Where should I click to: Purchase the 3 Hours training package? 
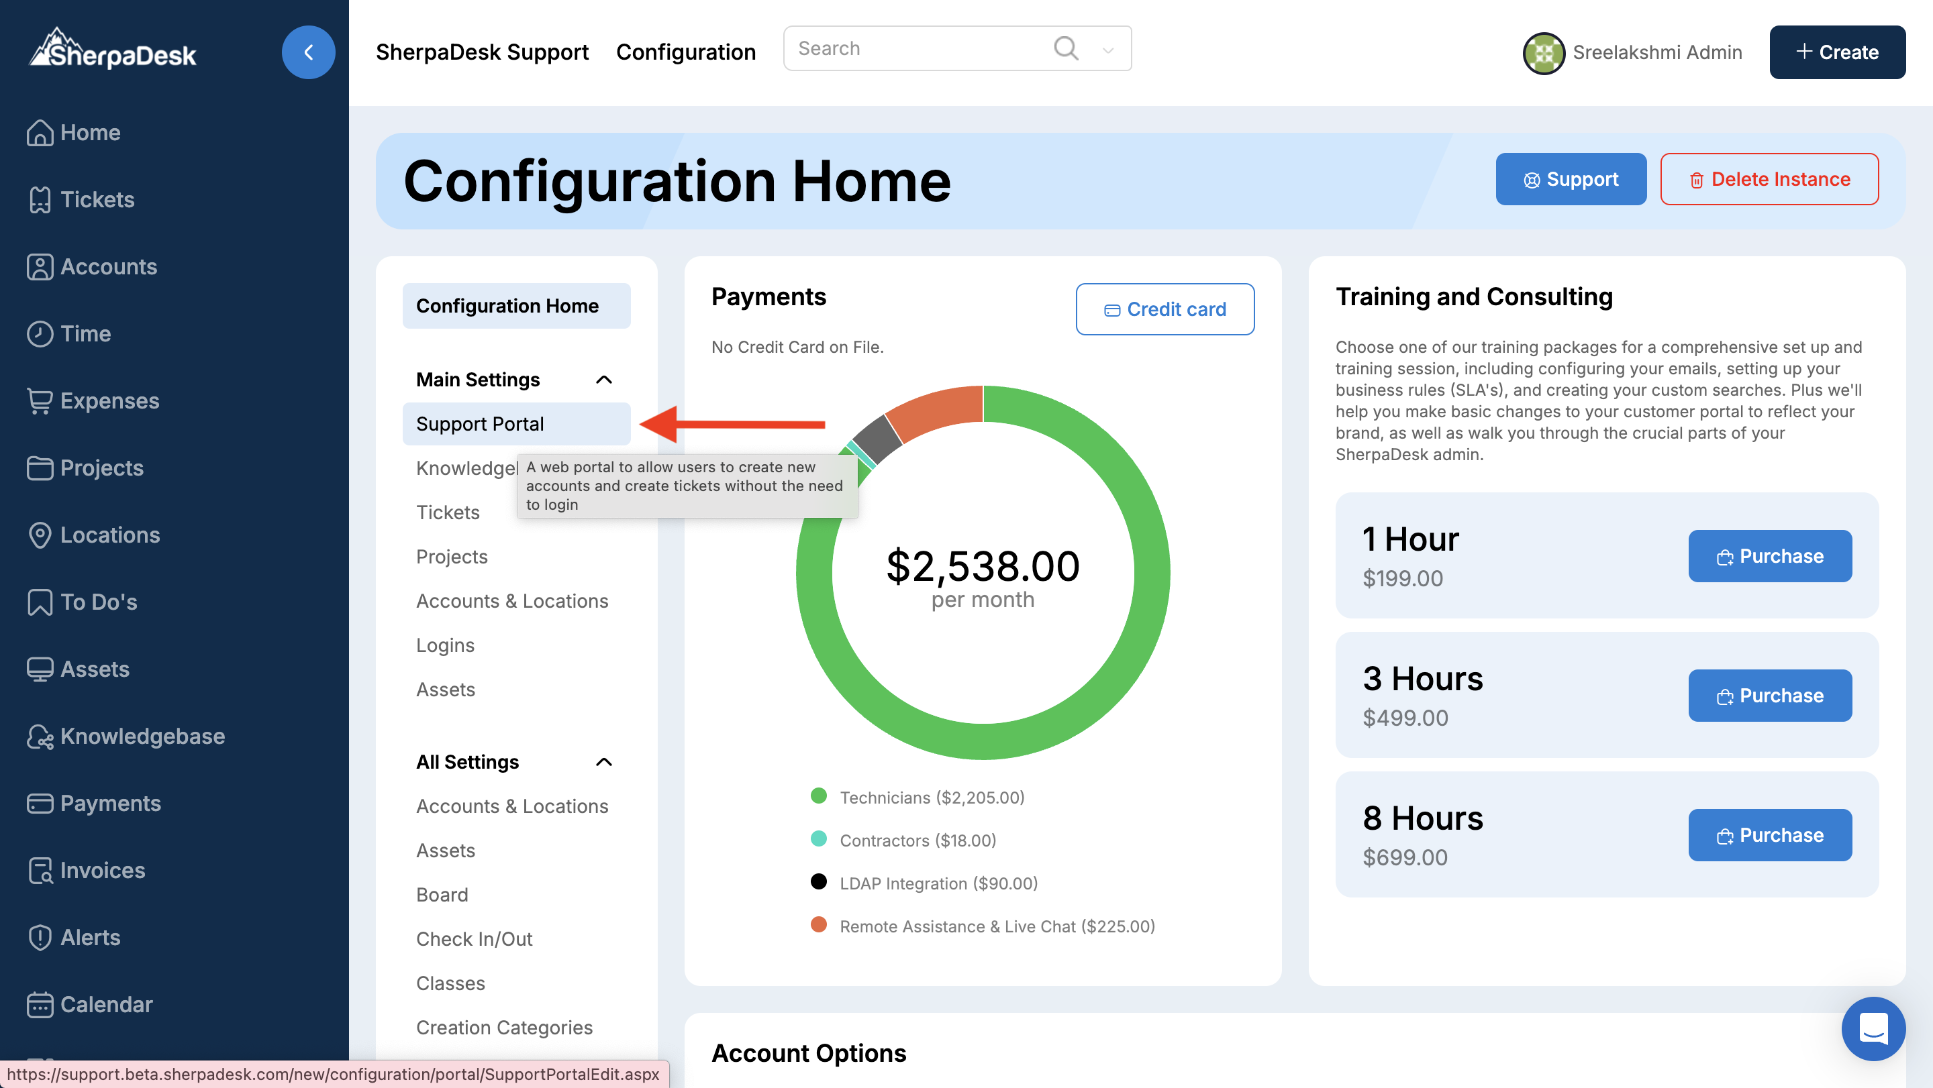point(1769,695)
